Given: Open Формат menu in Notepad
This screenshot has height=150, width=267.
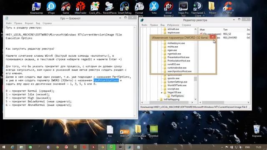Looking at the screenshot, I should coord(29,23).
